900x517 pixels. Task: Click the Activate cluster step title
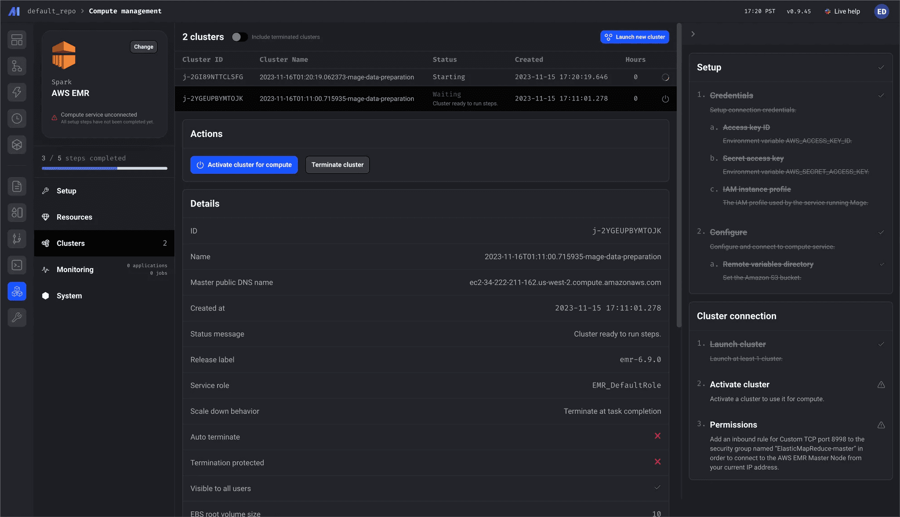click(x=740, y=384)
